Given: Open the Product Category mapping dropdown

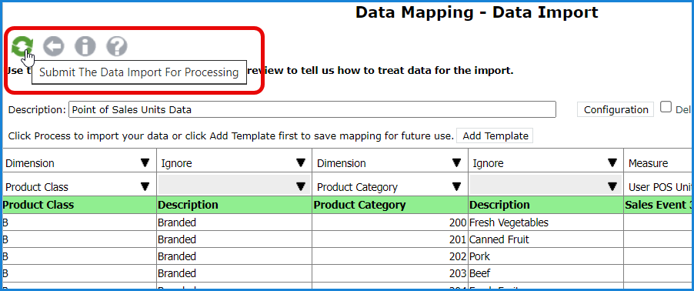Looking at the screenshot, I should pyautogui.click(x=390, y=186).
